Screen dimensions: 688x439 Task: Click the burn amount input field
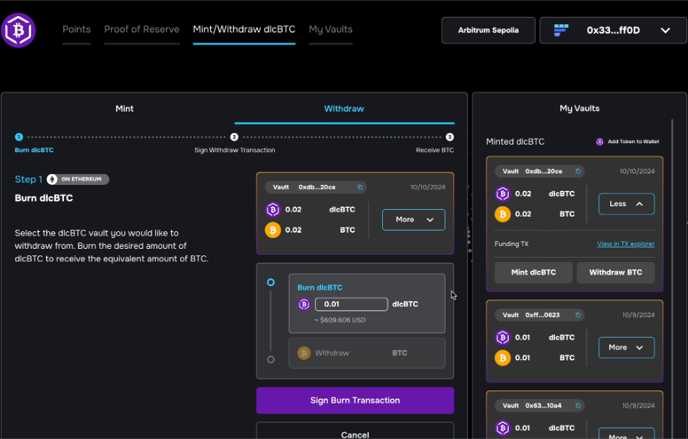[x=351, y=304]
